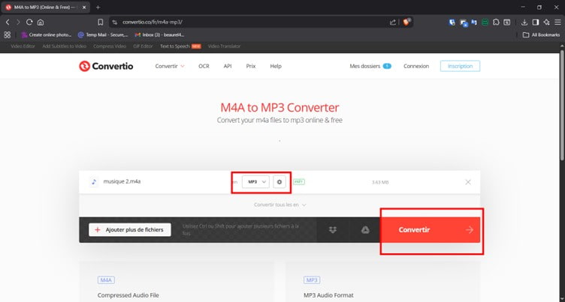Viewport: 565px width, 302px height.
Task: Open Compress Video link
Action: (x=110, y=46)
